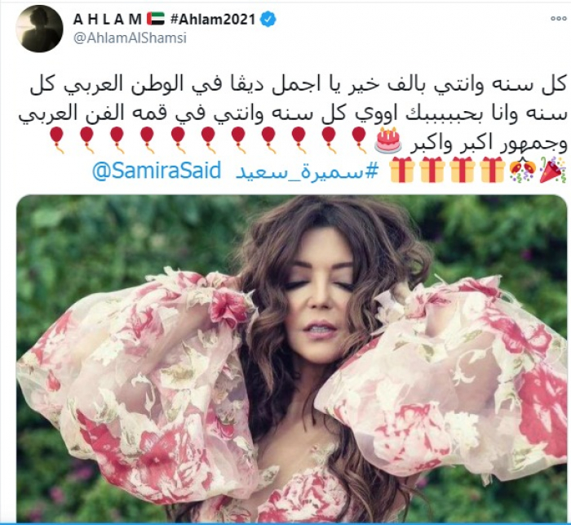
Task: Click the blue verified badge beside #Ahlam2021
Action: [268, 20]
